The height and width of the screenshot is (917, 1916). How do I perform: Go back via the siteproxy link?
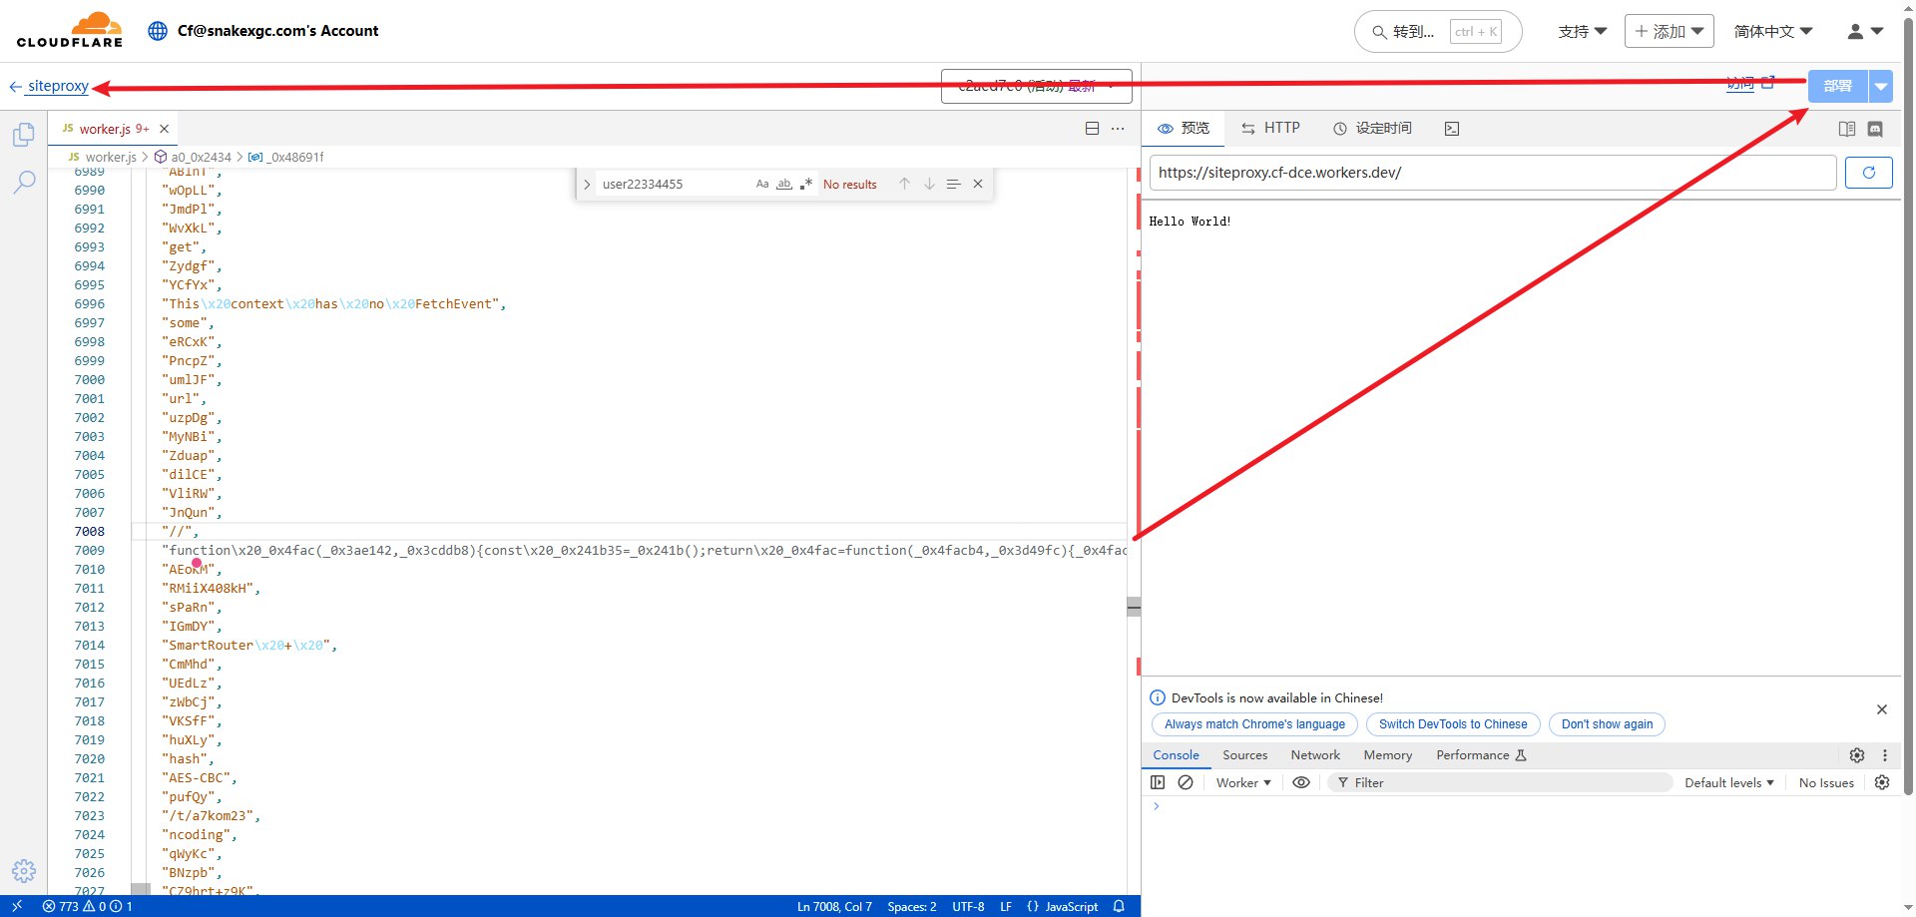[x=58, y=86]
